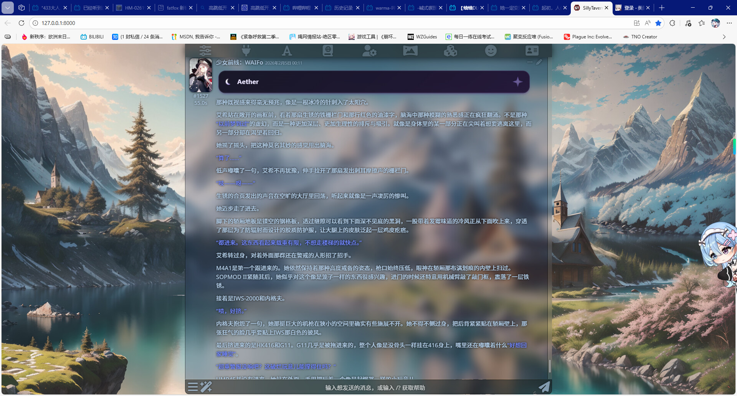Expand the bookmarks bar overflow chevron
Viewport: 737px width, 396px height.
724,37
